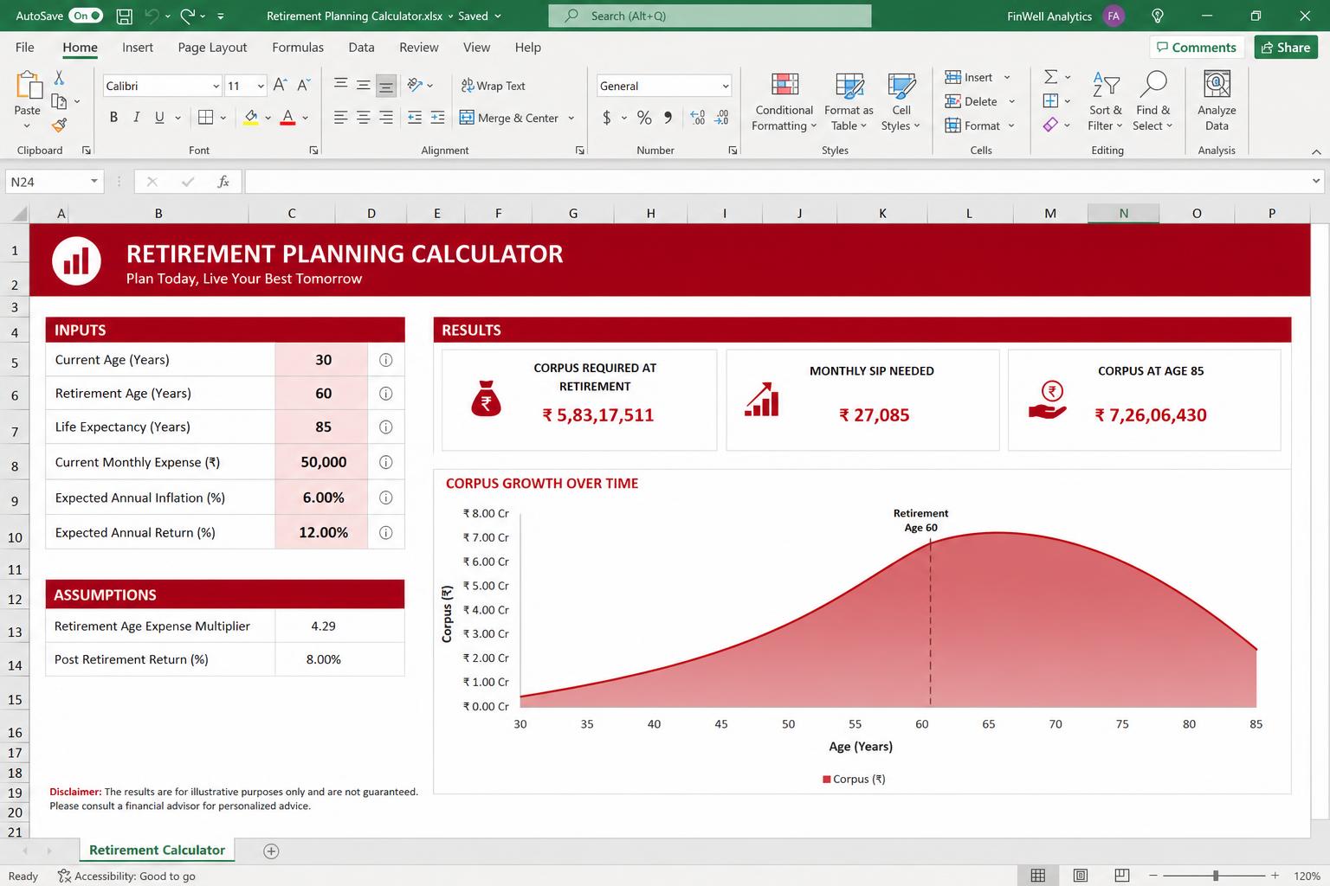1330x886 pixels.
Task: Click the Insert Function fx icon
Action: pos(223,182)
